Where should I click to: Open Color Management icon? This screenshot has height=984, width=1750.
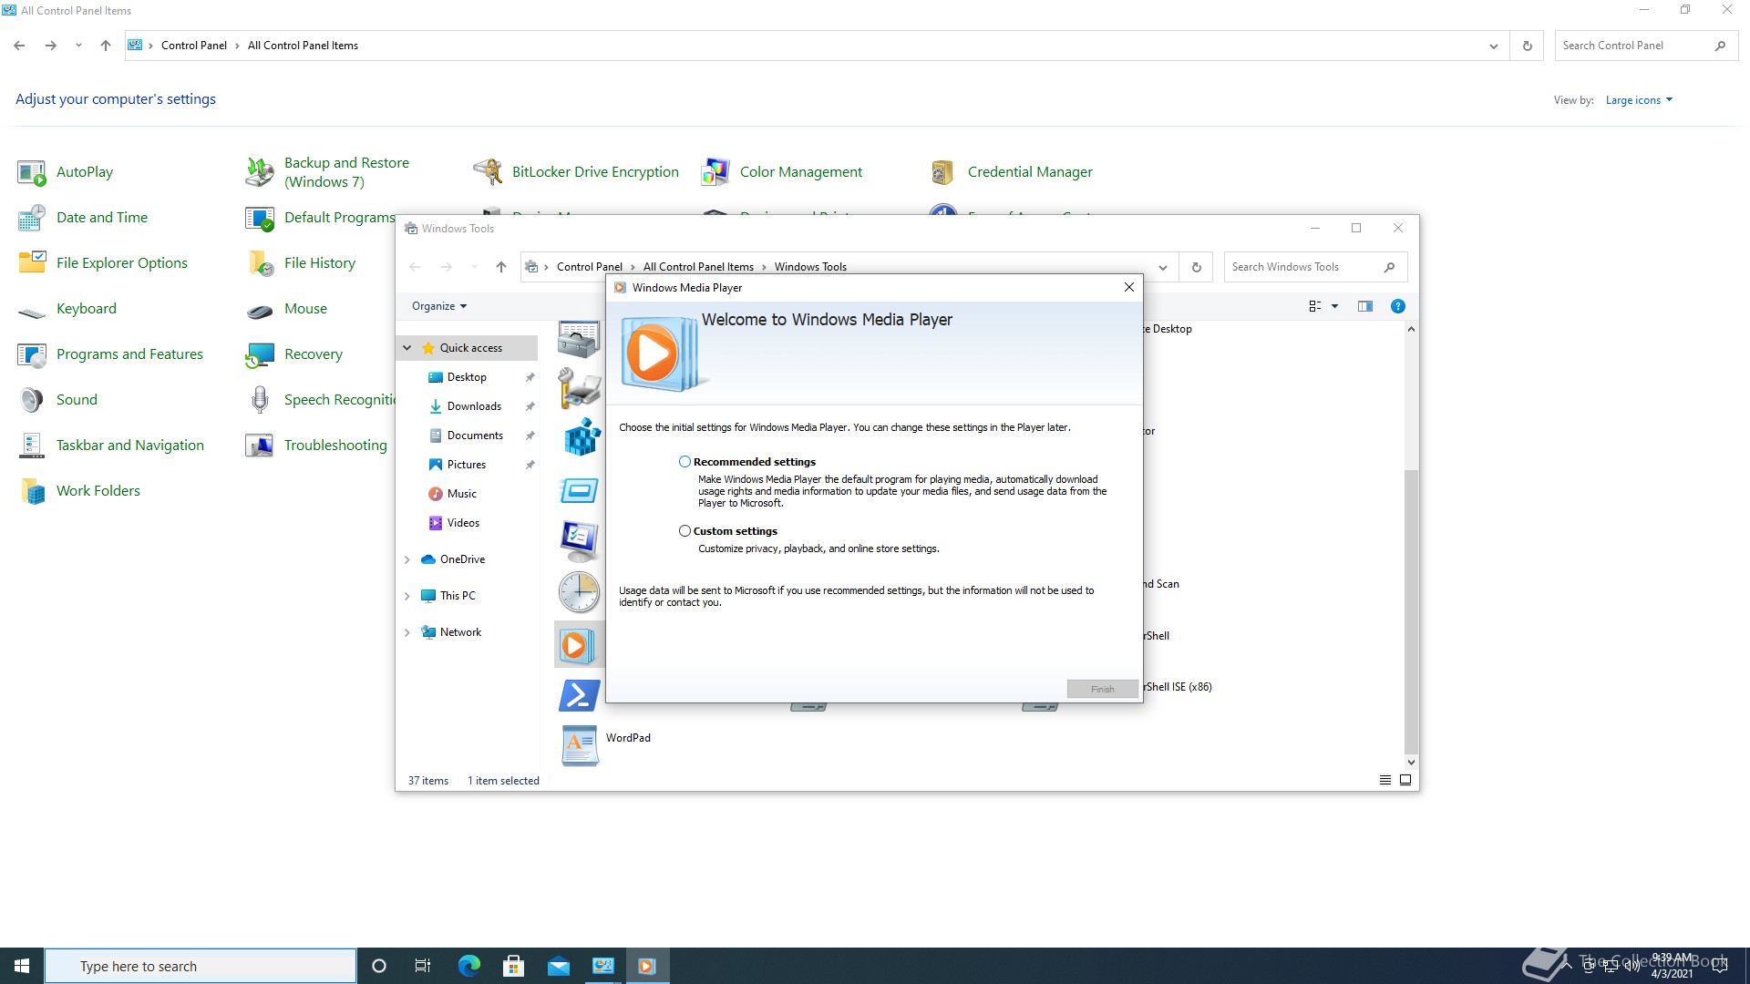point(715,172)
